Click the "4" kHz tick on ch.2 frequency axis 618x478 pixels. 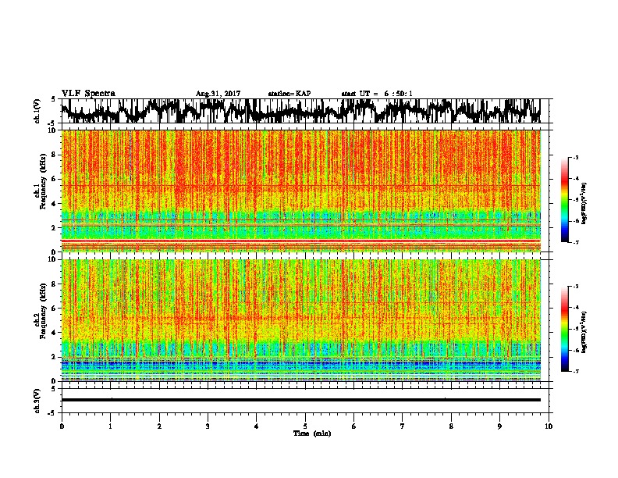55,333
